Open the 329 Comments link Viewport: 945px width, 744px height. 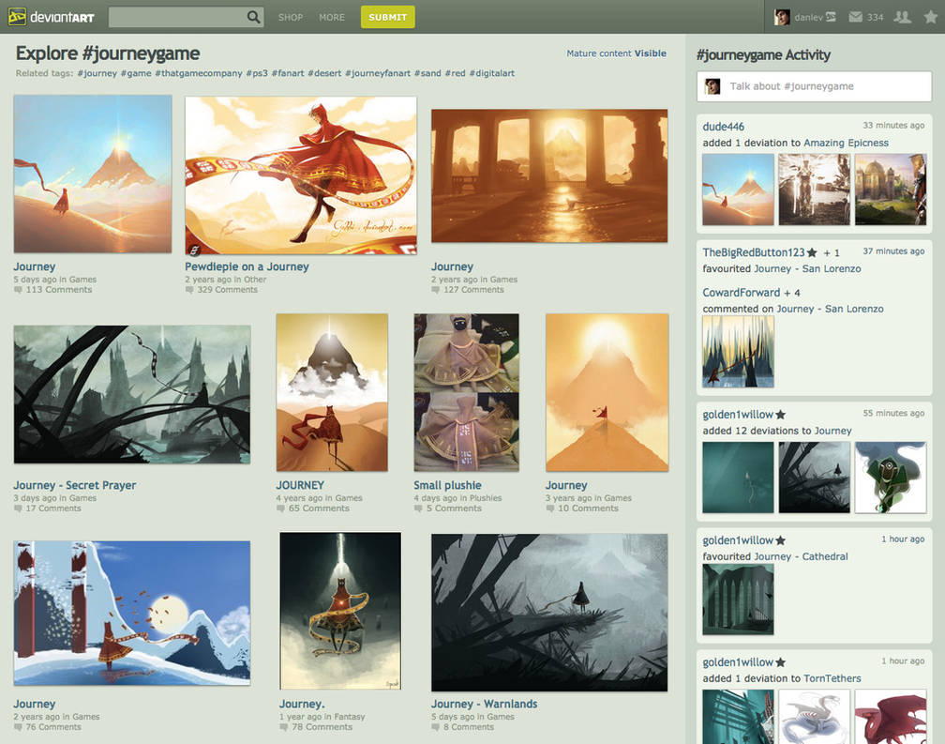[x=227, y=290]
